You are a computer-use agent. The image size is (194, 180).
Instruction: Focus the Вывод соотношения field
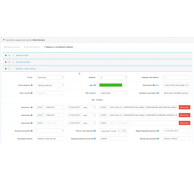pyautogui.click(x=176, y=139)
